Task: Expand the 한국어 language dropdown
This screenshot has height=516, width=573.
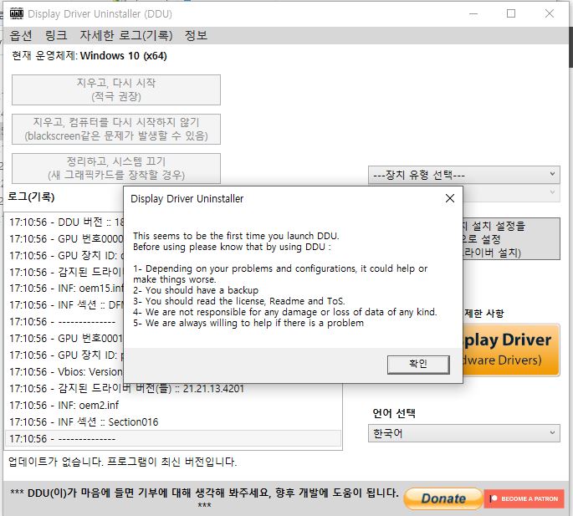Action: 463,433
